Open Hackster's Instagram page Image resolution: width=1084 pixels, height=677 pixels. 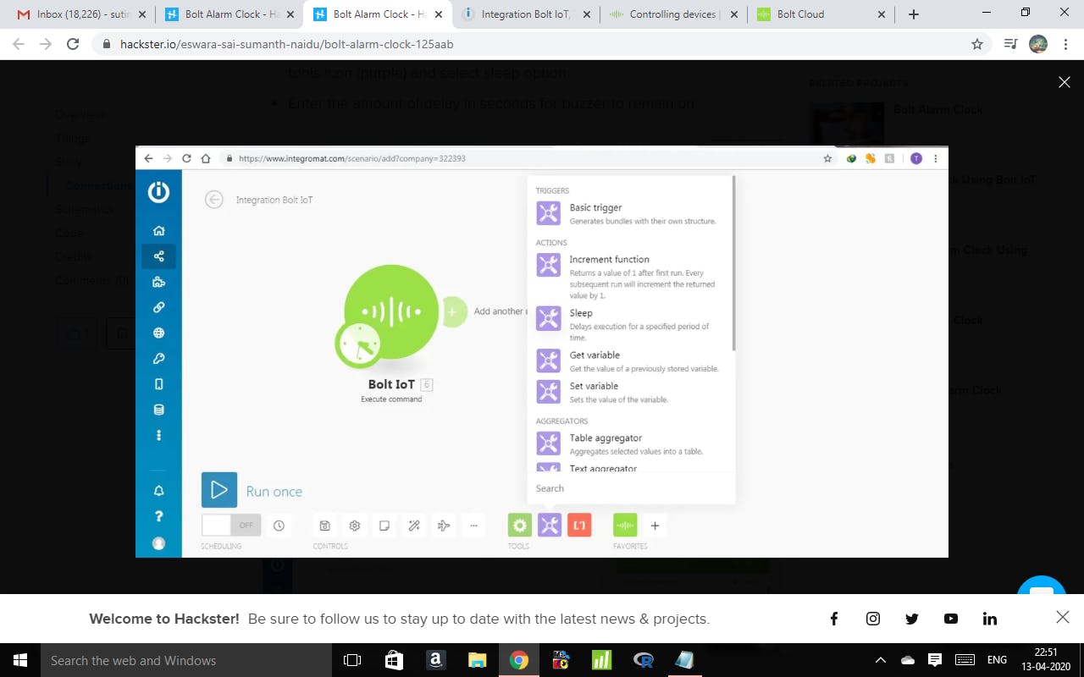point(873,619)
